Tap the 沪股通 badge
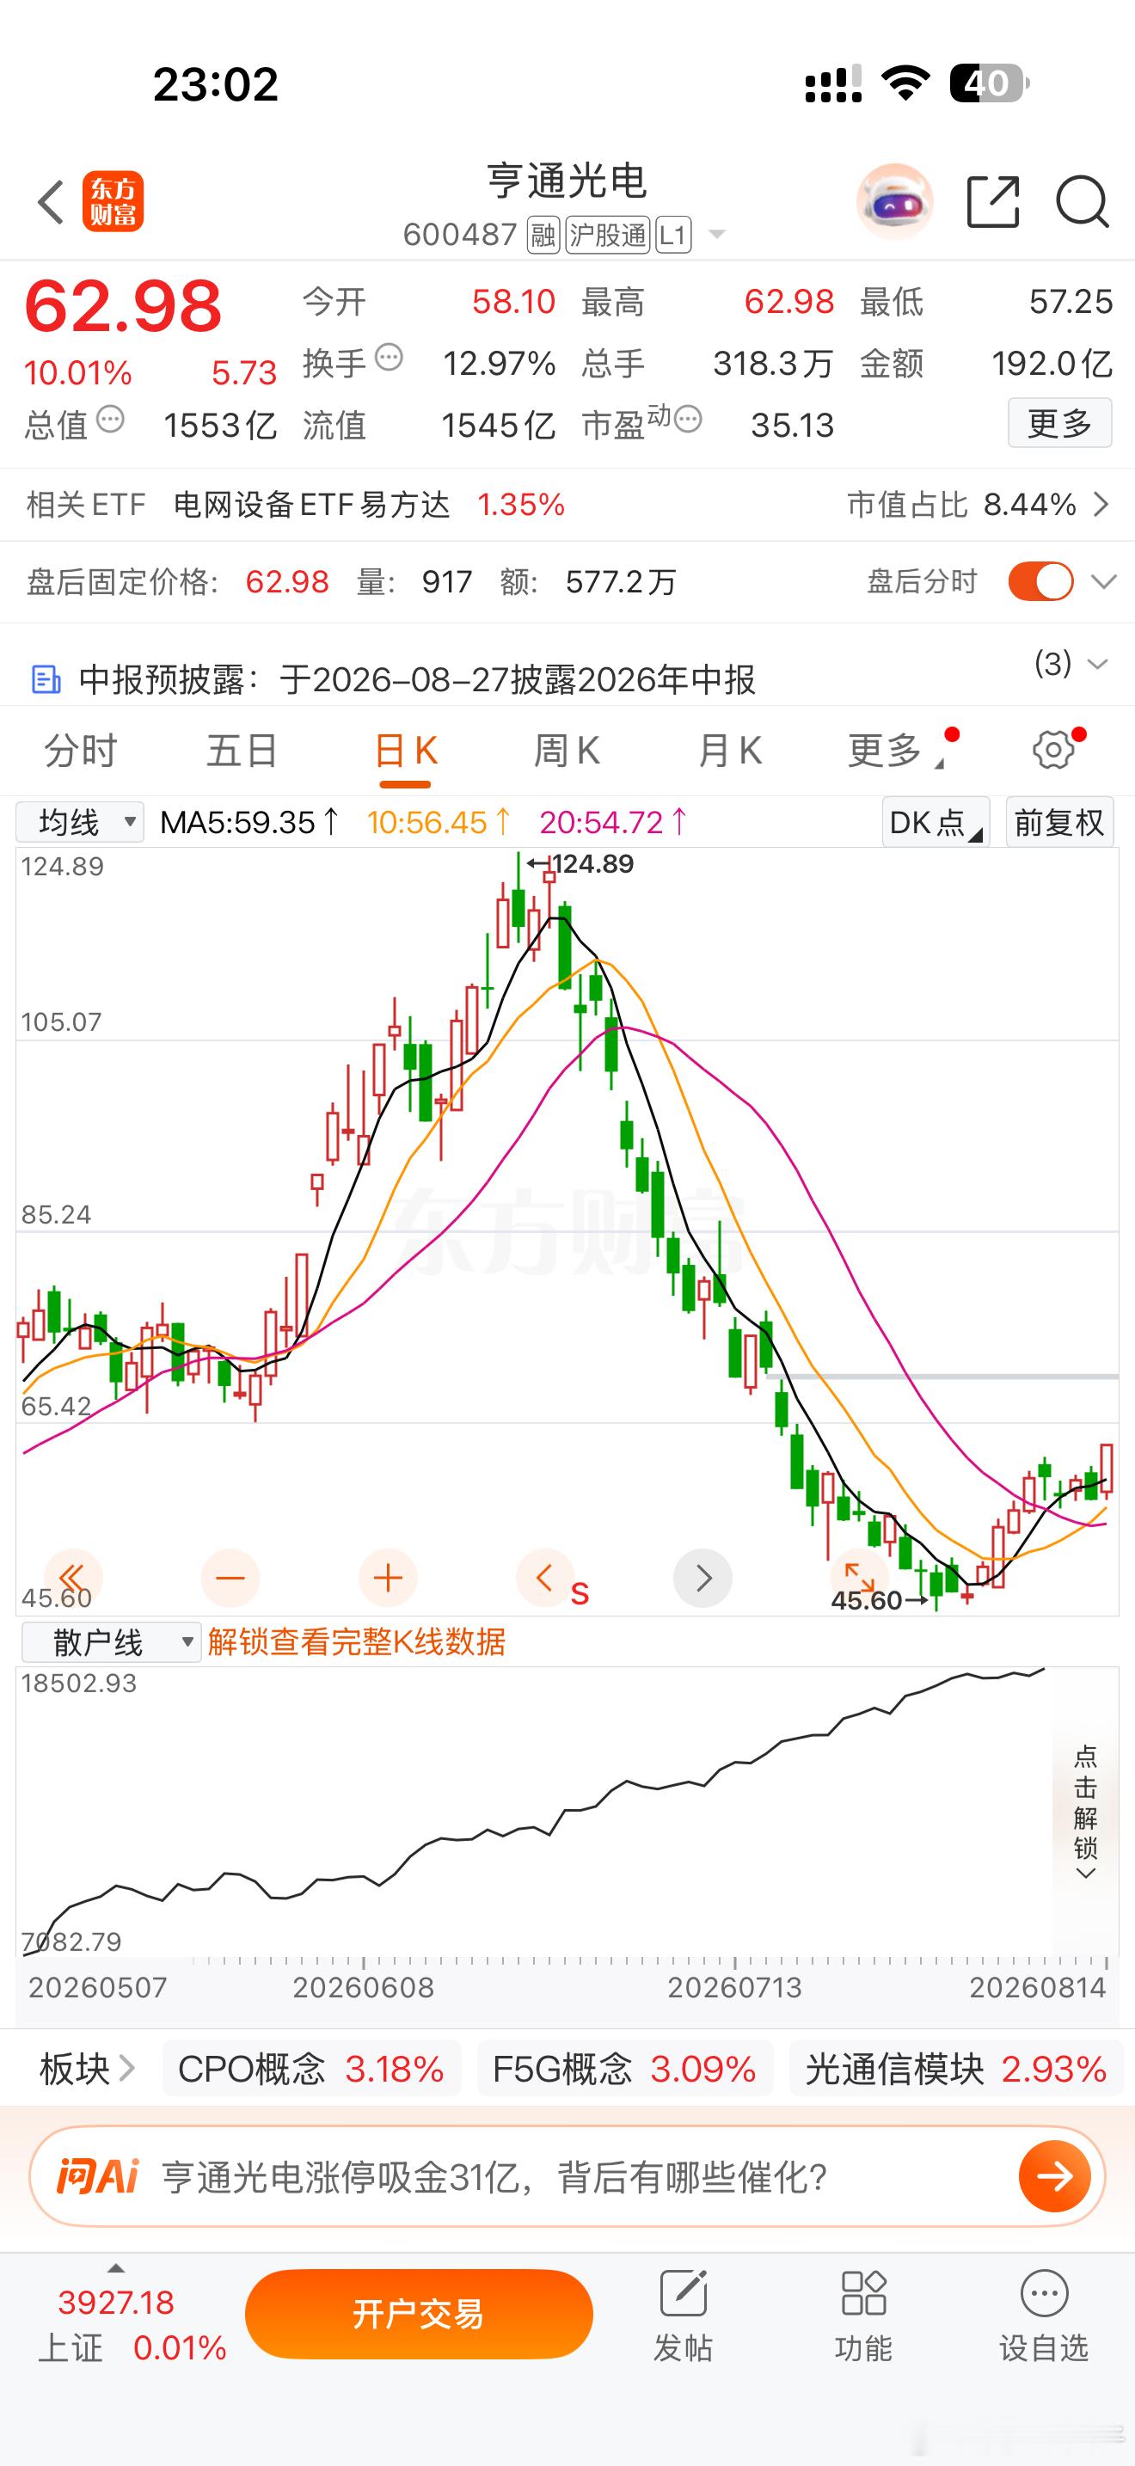The height and width of the screenshot is (2466, 1135). point(608,235)
